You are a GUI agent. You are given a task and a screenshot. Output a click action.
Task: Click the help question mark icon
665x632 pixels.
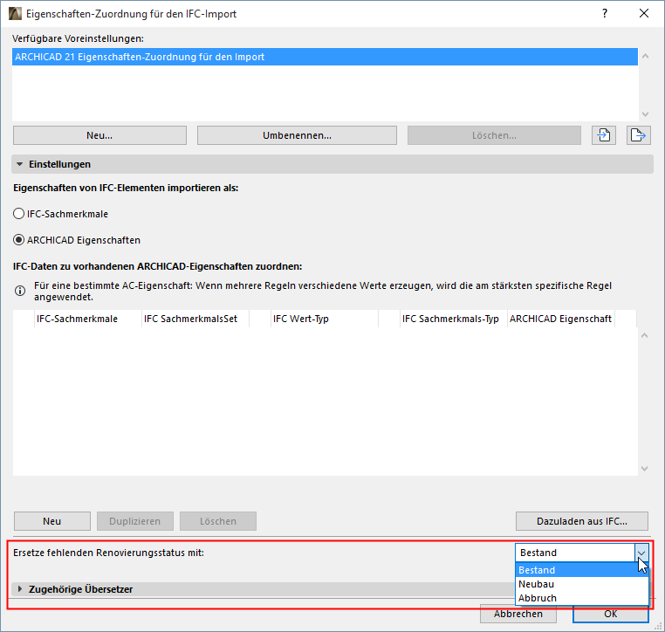[x=605, y=14]
